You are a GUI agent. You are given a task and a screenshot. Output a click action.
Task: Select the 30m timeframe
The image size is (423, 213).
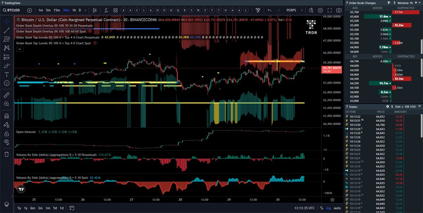(x=66, y=10)
